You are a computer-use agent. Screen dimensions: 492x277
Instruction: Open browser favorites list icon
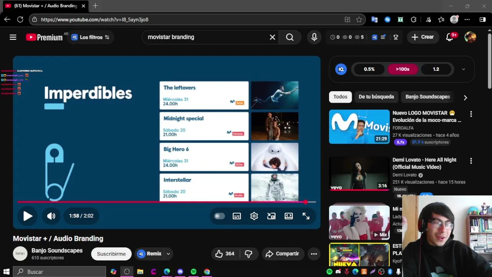(441, 20)
